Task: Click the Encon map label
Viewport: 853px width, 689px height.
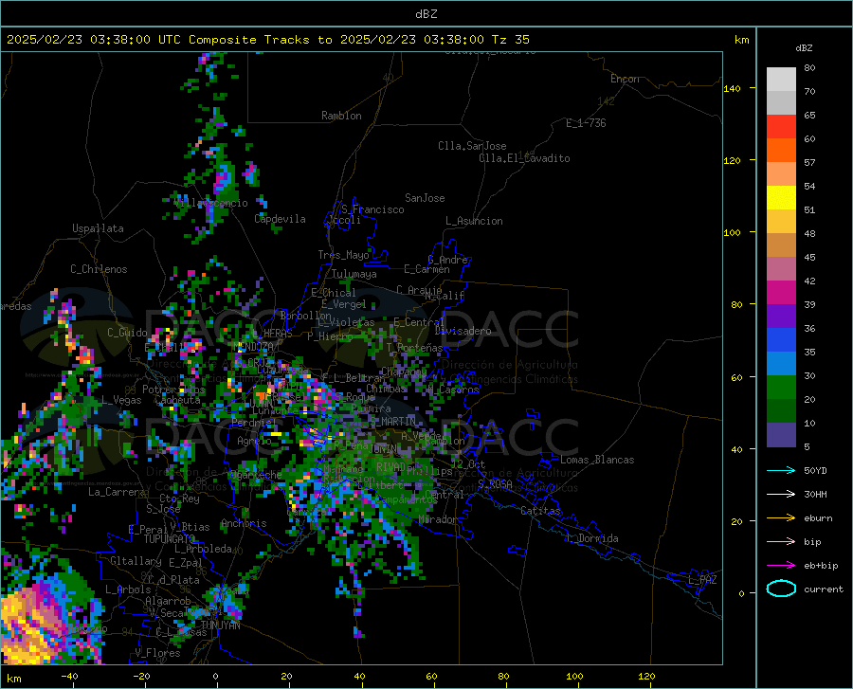Action: tap(625, 79)
